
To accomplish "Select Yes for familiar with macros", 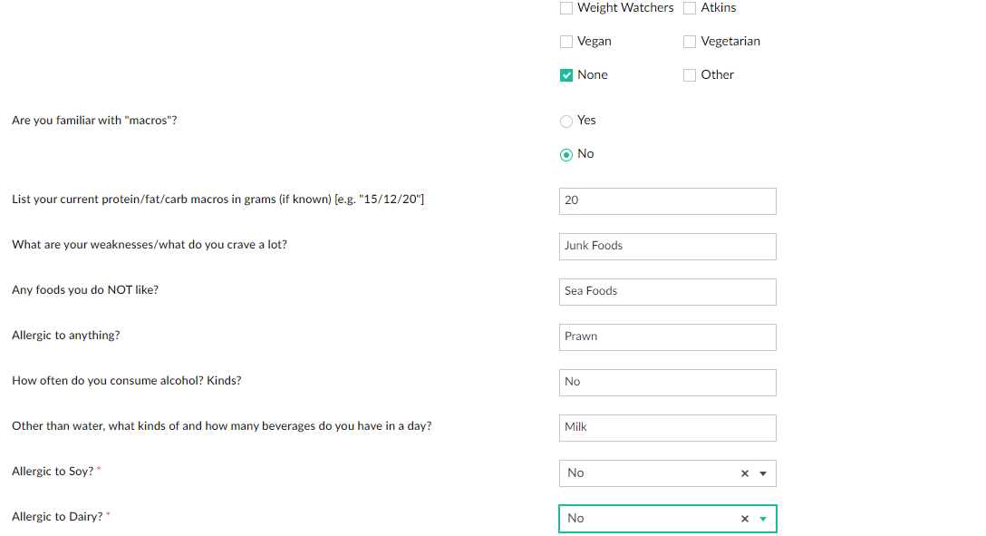I will coord(566,122).
